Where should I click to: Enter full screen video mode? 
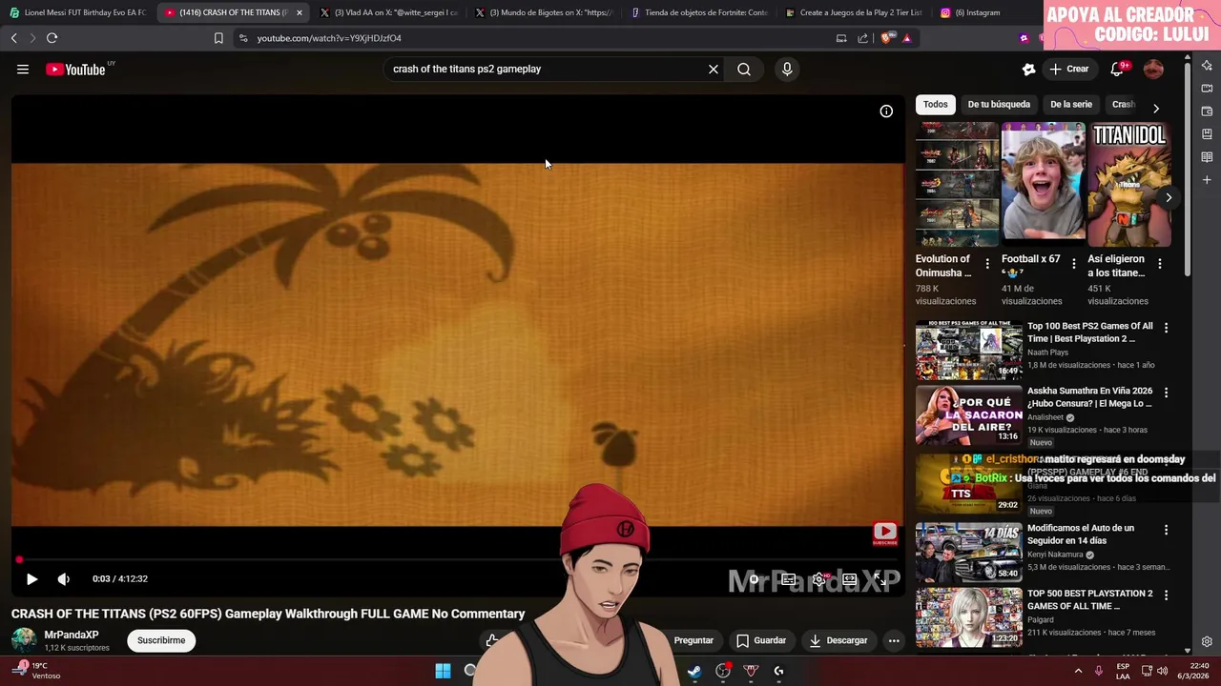tap(880, 578)
